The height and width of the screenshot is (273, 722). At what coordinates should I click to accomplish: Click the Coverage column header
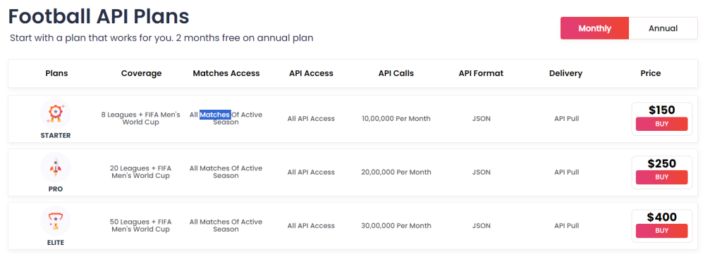[141, 74]
